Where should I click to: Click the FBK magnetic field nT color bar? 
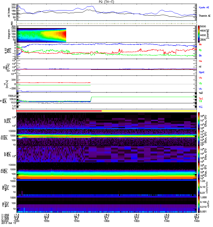pyautogui.click(x=199, y=204)
